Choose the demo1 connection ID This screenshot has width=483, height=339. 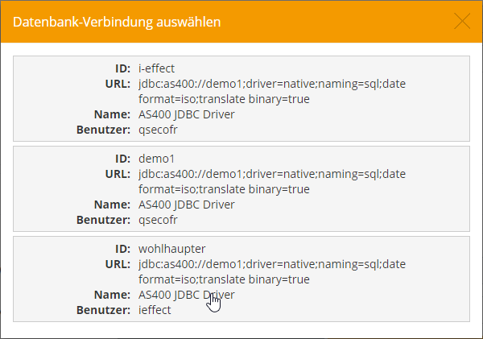pos(157,159)
